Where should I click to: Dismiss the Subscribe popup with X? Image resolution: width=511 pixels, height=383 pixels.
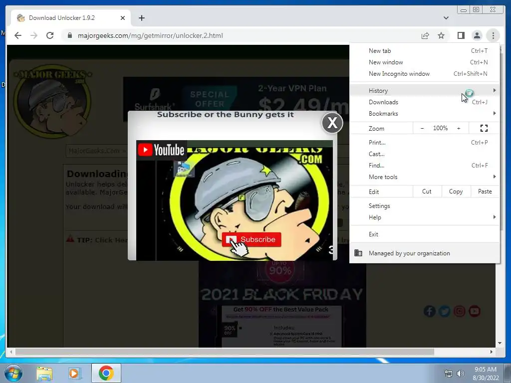coord(332,123)
